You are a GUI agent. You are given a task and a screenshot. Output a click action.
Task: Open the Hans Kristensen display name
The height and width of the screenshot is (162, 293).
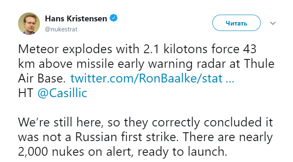tap(76, 18)
